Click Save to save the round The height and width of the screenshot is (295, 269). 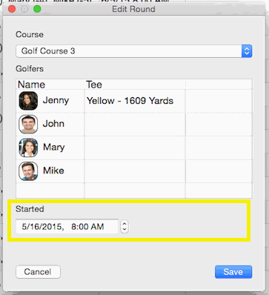coord(233,272)
